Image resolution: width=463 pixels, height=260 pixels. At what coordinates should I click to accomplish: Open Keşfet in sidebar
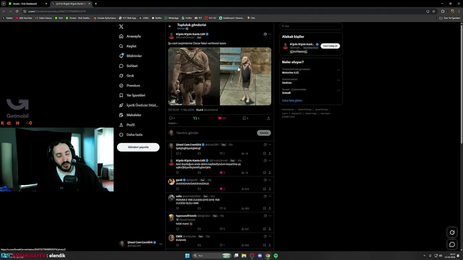tap(128, 46)
